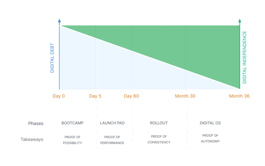Select the Month 36 timeline marker
The width and height of the screenshot is (265, 166).
[x=239, y=96]
